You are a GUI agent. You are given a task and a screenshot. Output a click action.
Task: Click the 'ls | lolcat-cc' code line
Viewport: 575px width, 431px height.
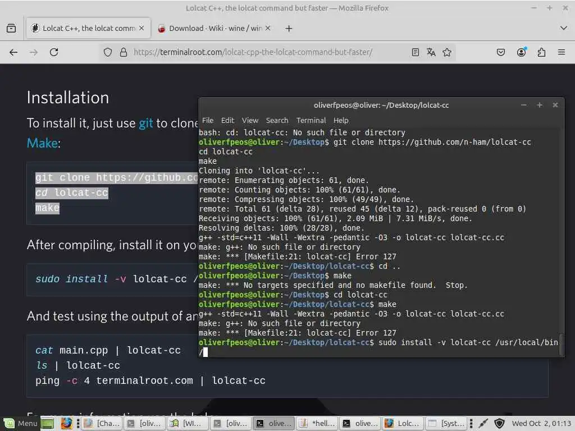[x=77, y=365]
